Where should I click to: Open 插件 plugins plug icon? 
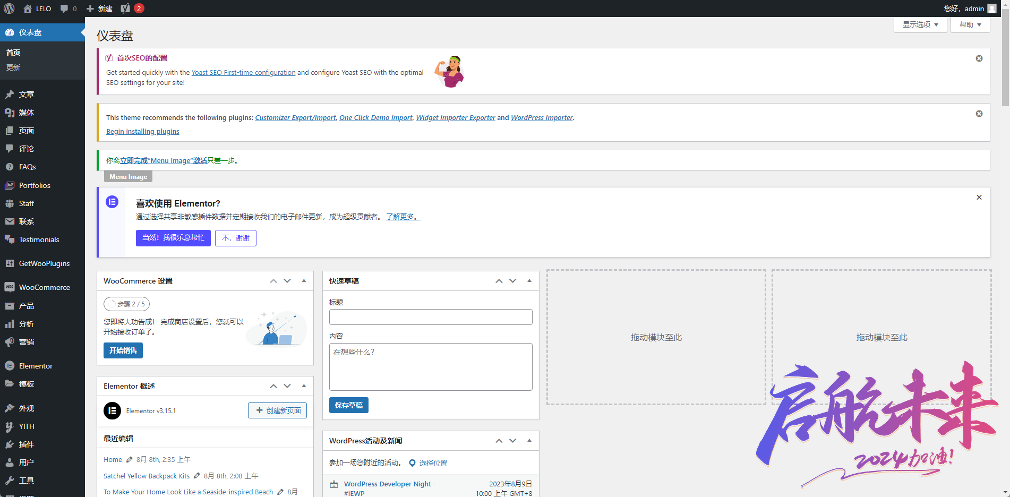click(10, 444)
